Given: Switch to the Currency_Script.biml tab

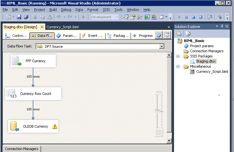Looking at the screenshot, I should [x=63, y=27].
